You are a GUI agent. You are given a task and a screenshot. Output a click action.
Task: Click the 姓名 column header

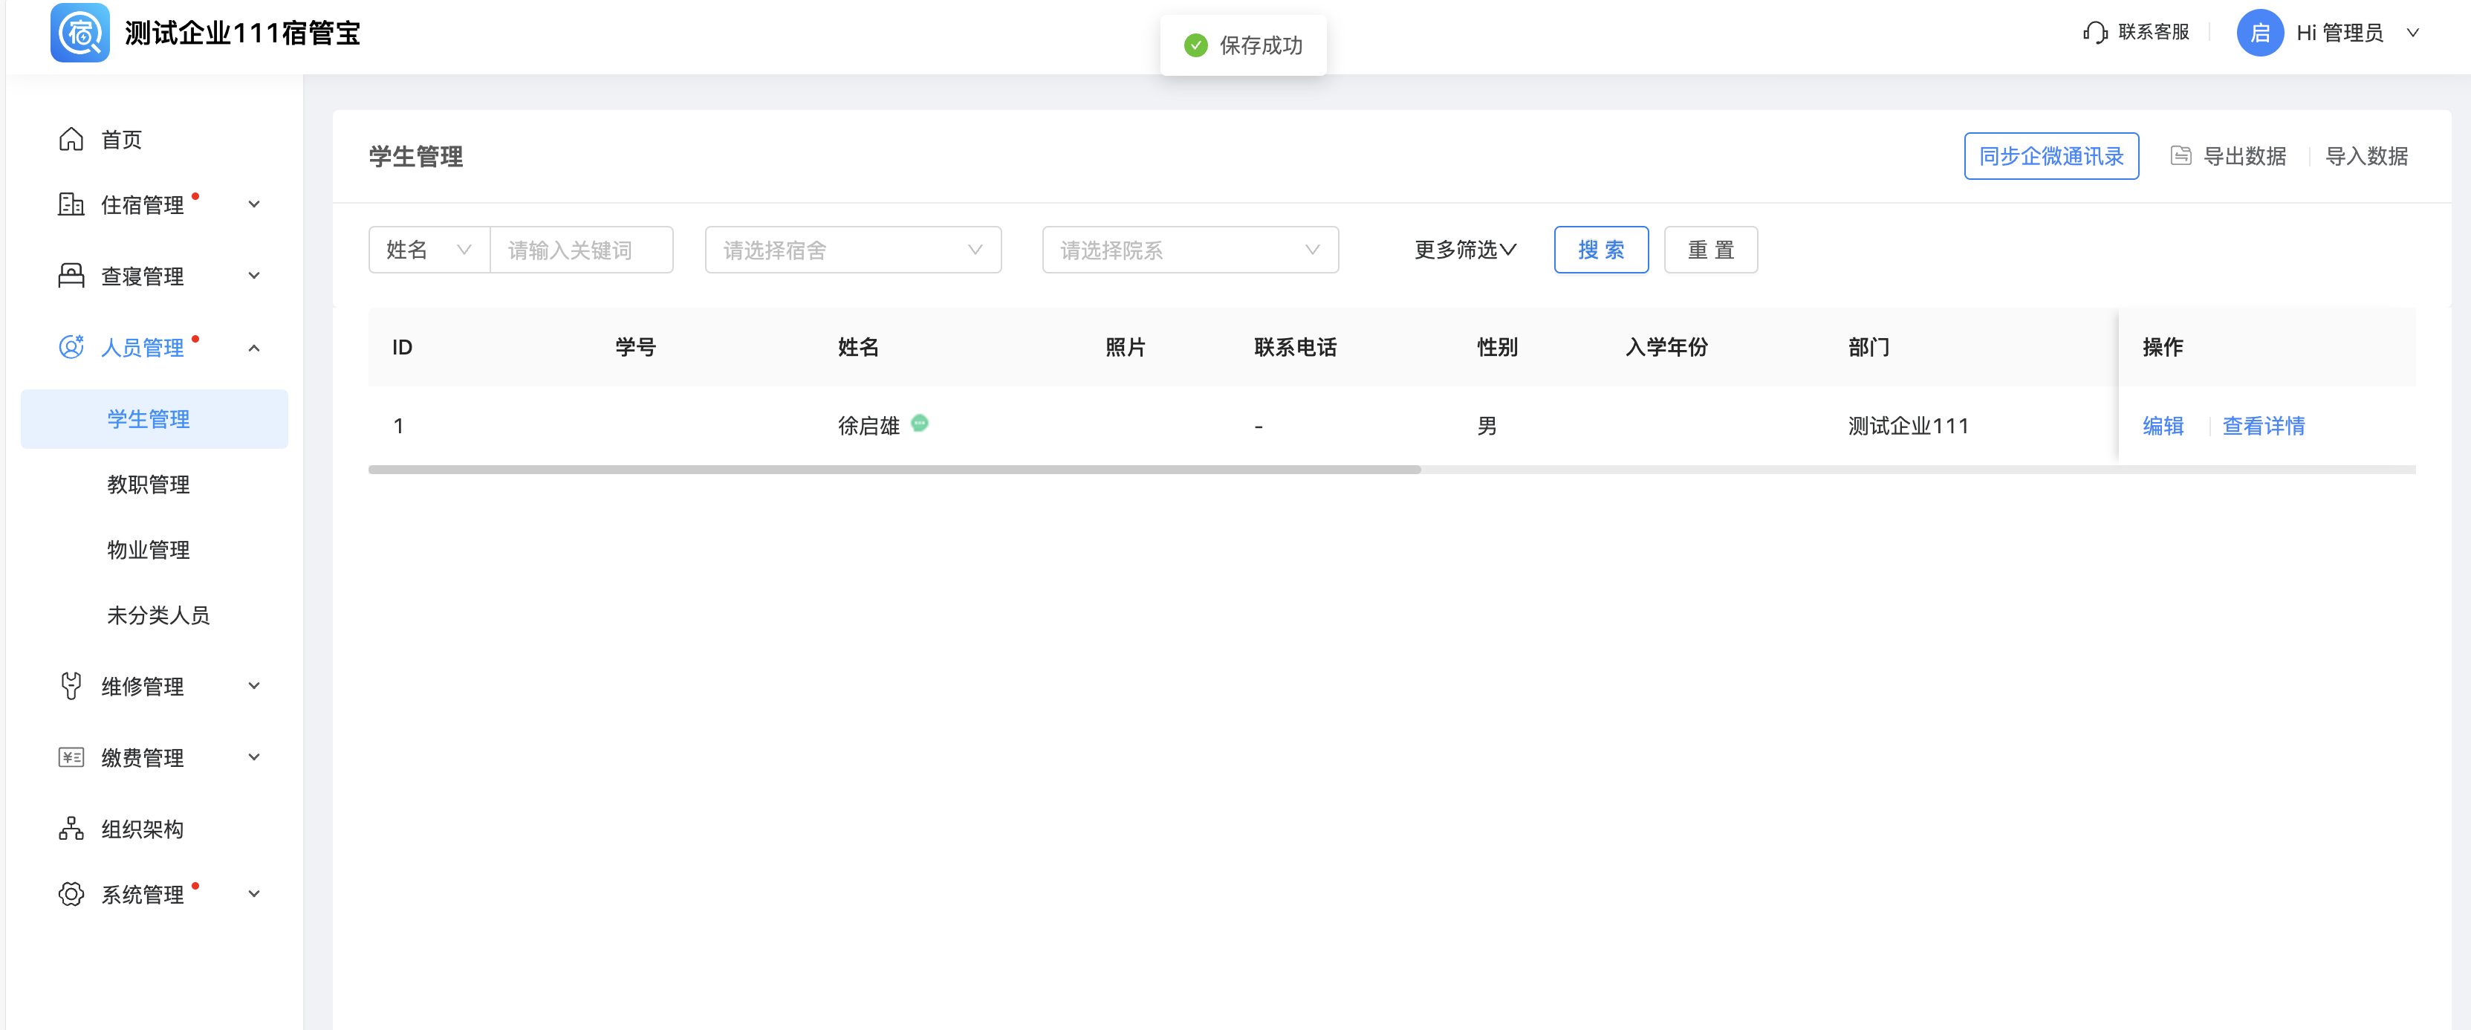857,346
